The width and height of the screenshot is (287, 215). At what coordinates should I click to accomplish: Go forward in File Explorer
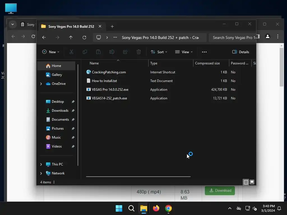pyautogui.click(x=57, y=38)
